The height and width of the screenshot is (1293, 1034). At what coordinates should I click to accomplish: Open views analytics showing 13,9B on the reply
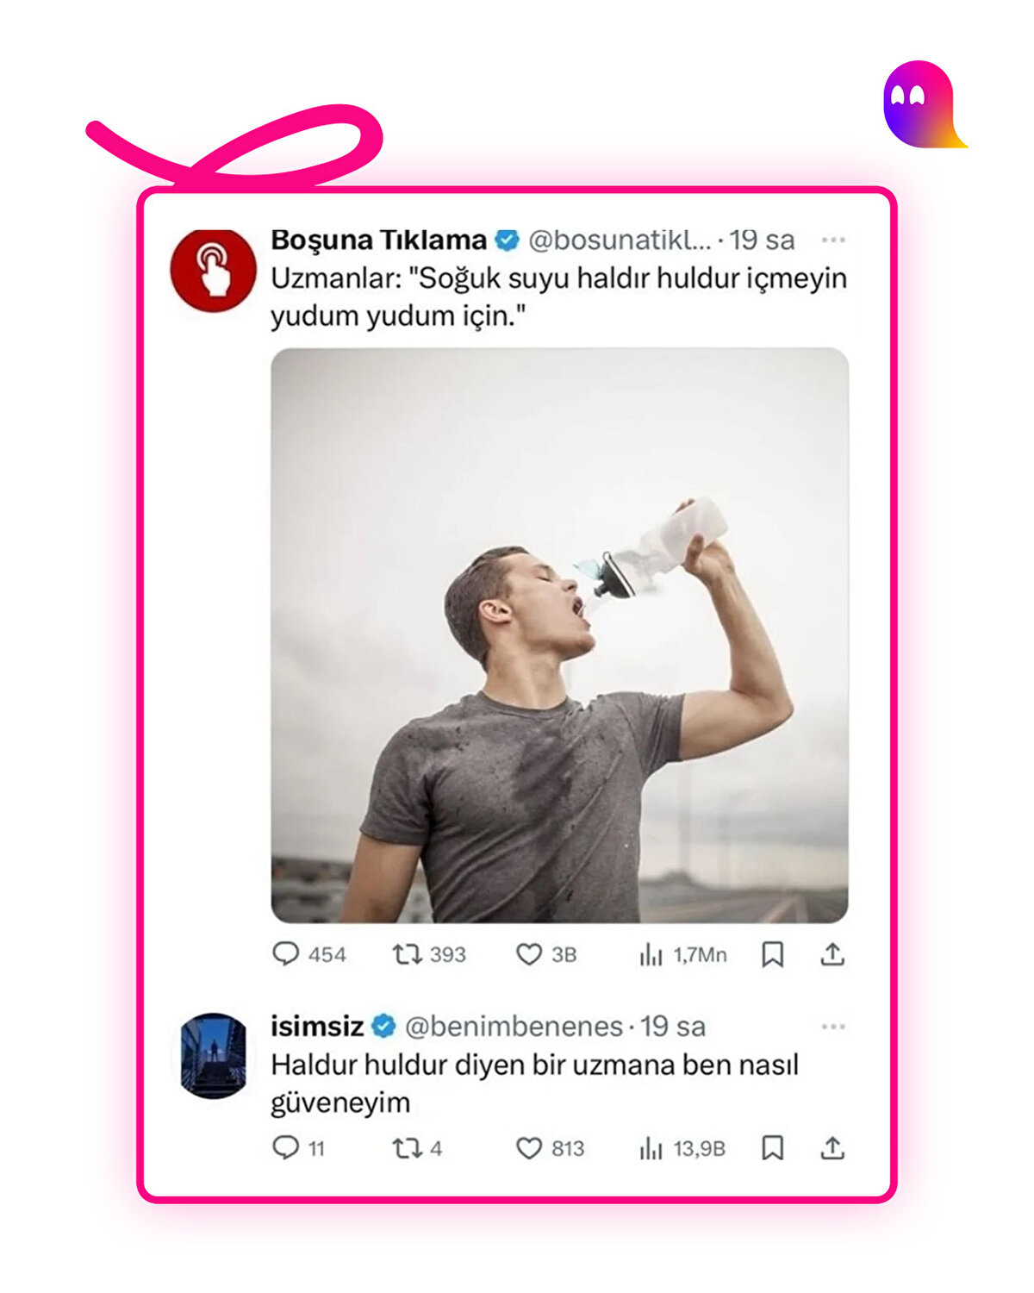coord(651,1148)
